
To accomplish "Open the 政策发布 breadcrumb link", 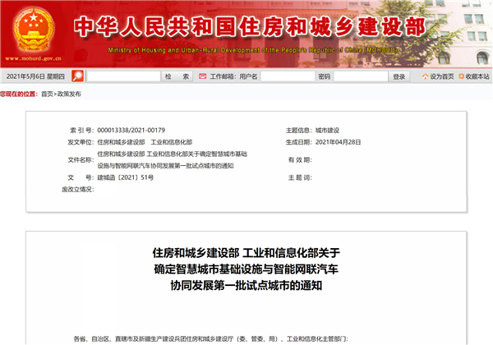I will 69,94.
